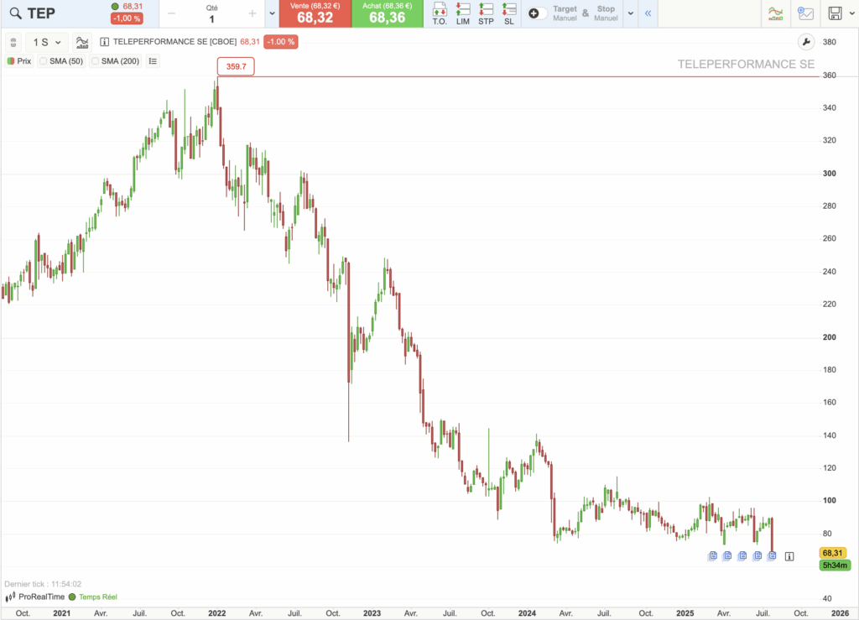Click the info icon beside TELEPERFORMANCE SE
Viewport: 859px width, 620px height.
(x=103, y=40)
